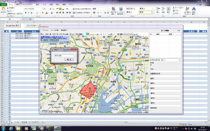This screenshot has width=210, height=131.
Task: Click the Google Map 表示 button
Action: [x=13, y=26]
